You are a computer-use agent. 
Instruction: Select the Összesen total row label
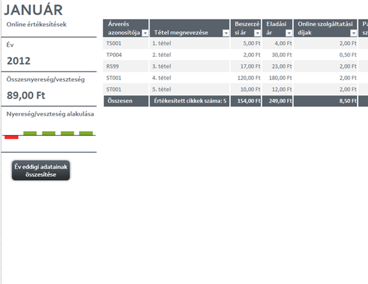pyautogui.click(x=126, y=101)
